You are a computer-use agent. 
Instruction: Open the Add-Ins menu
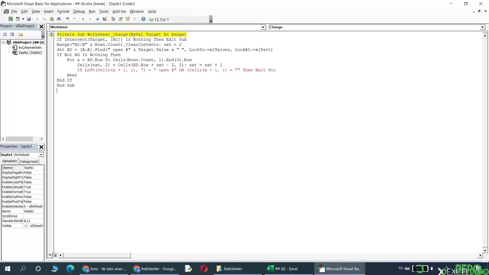point(119,11)
